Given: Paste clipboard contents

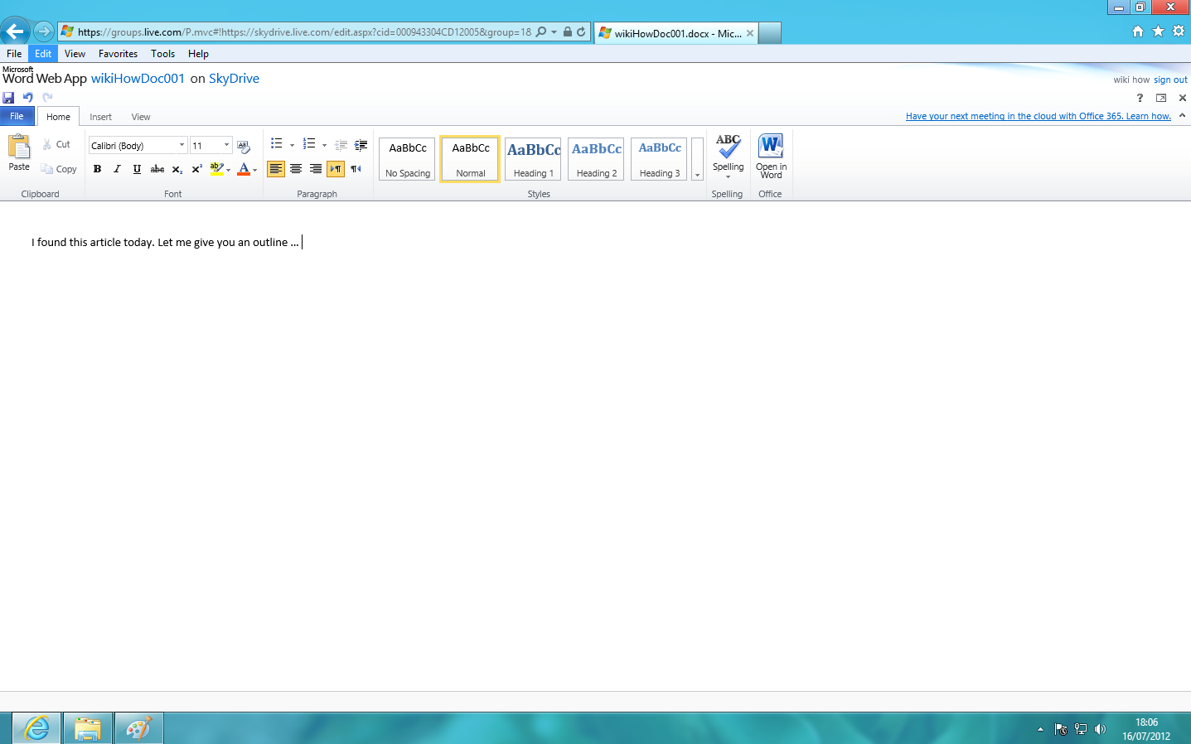Looking at the screenshot, I should click(x=19, y=153).
